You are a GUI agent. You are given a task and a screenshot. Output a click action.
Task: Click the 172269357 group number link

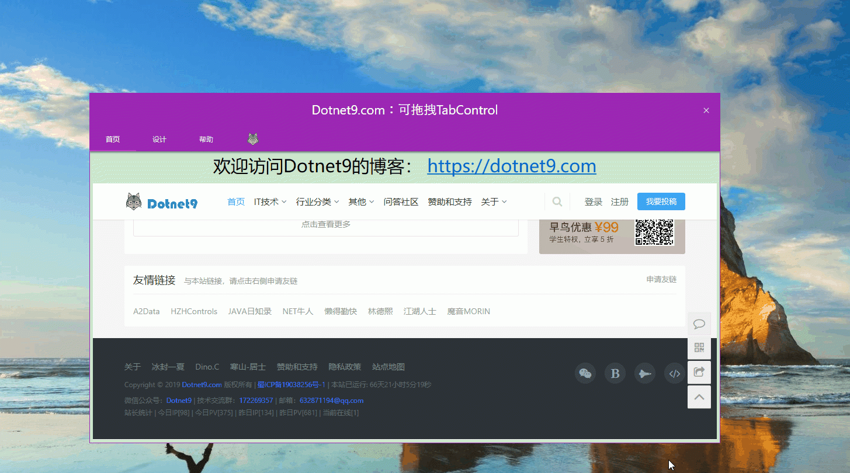click(256, 401)
